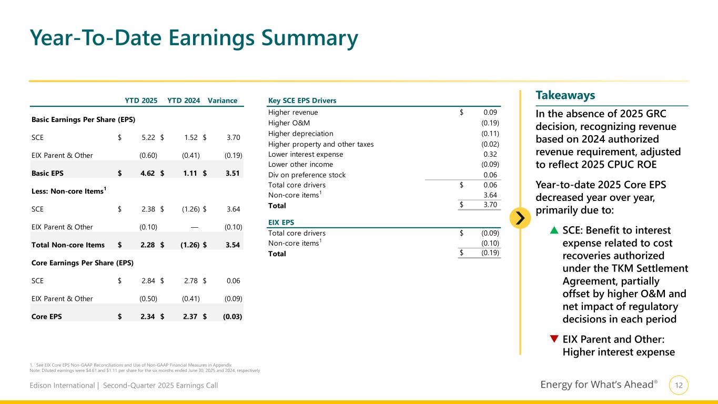
Task: Select the 2.28 Total Non-core Items value
Action: [149, 245]
